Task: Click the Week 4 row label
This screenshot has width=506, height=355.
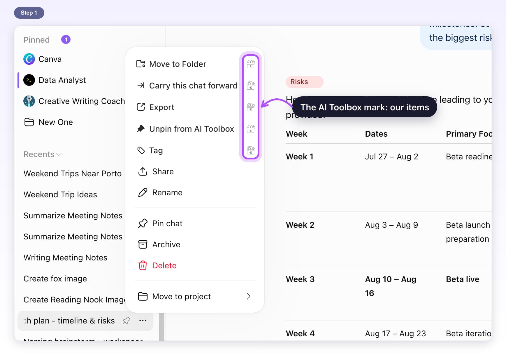Action: (x=300, y=333)
